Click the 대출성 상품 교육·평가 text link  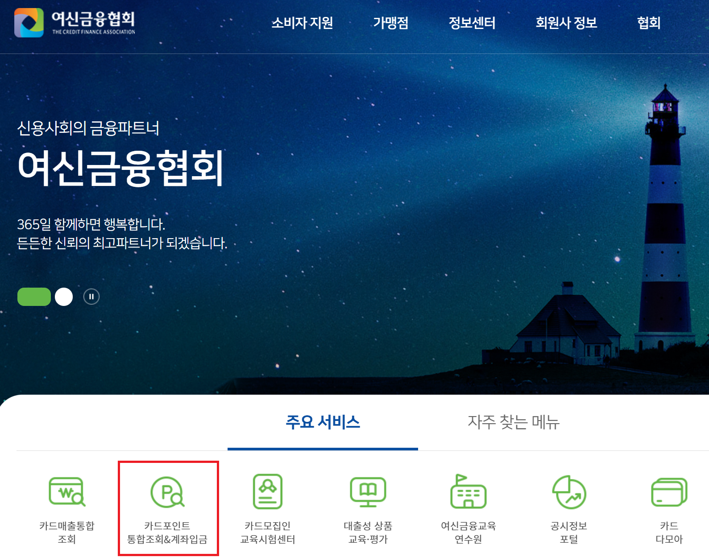coord(368,532)
